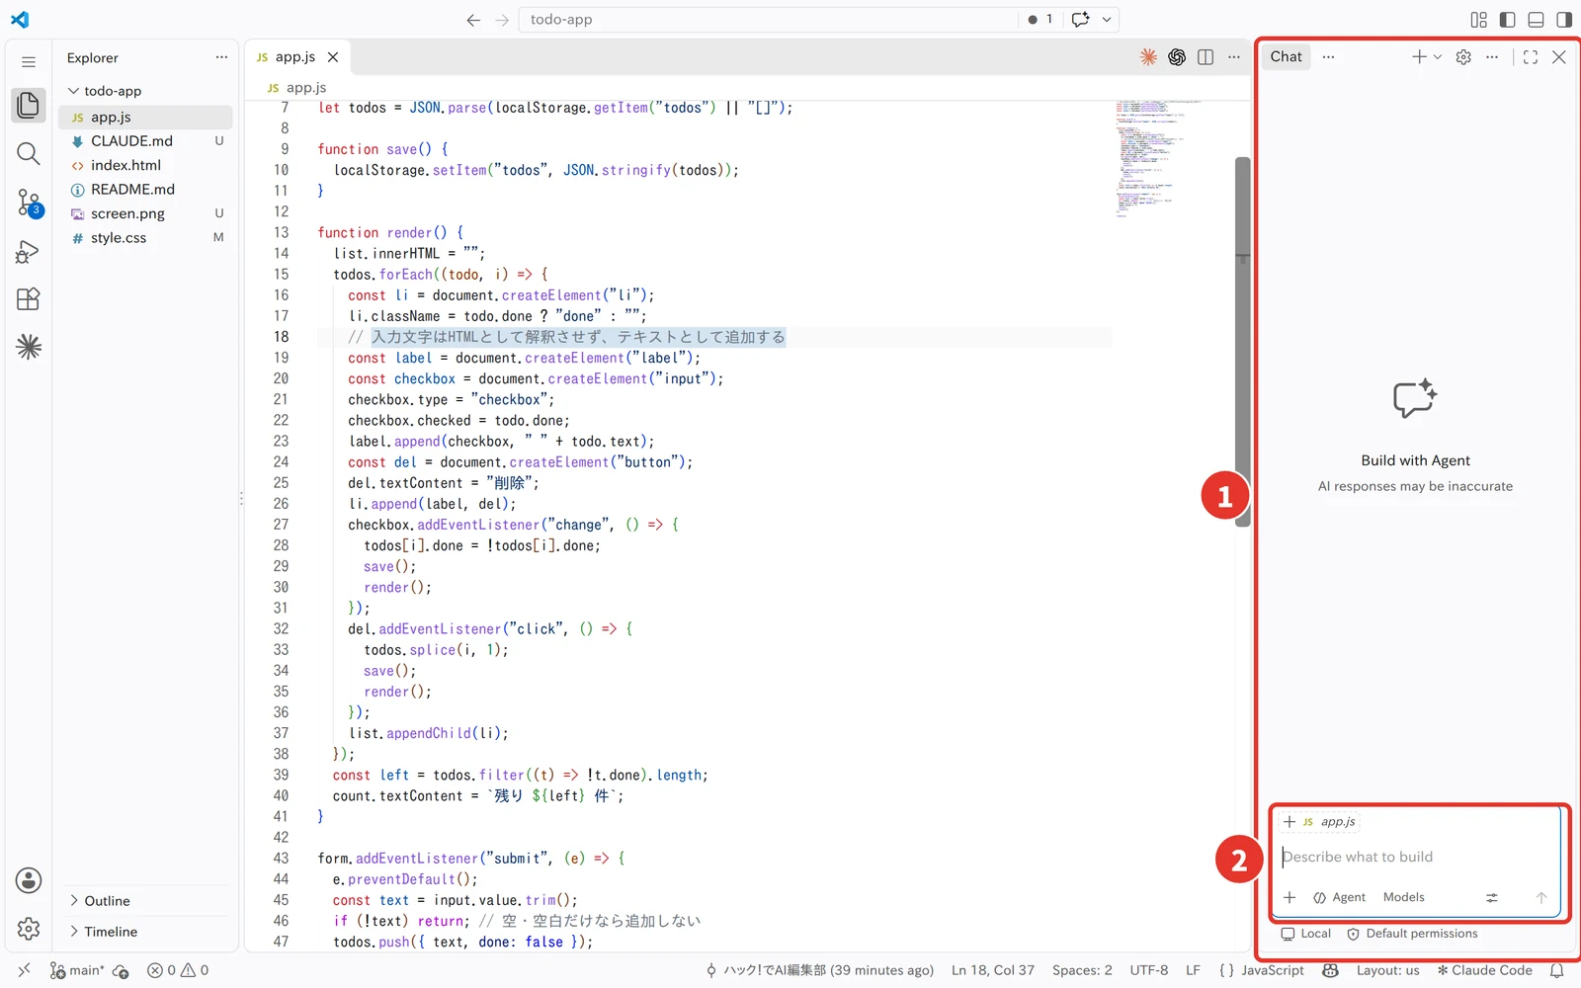Select the Chat panel tab
Image resolution: width=1581 pixels, height=988 pixels.
[1286, 57]
